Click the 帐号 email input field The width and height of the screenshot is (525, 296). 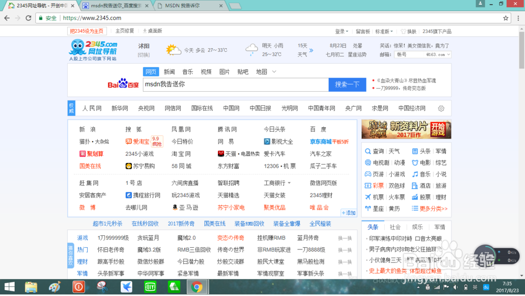(x=410, y=54)
